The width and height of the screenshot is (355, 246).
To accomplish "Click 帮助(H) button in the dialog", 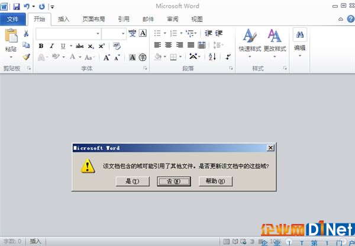I will (x=215, y=181).
